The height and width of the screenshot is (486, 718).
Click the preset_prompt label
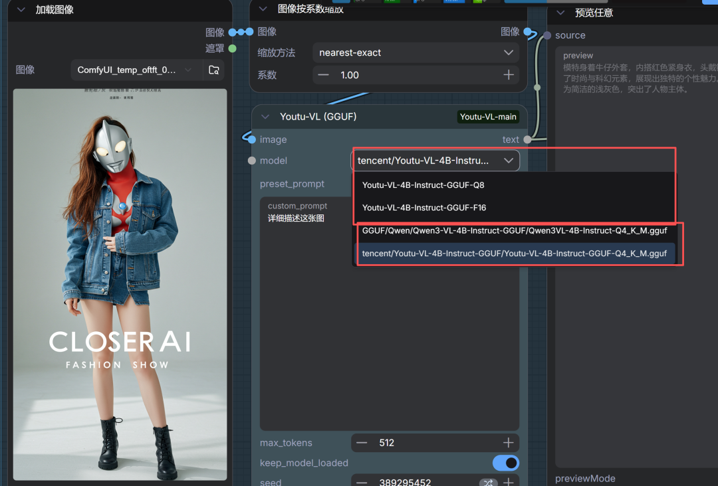coord(292,184)
